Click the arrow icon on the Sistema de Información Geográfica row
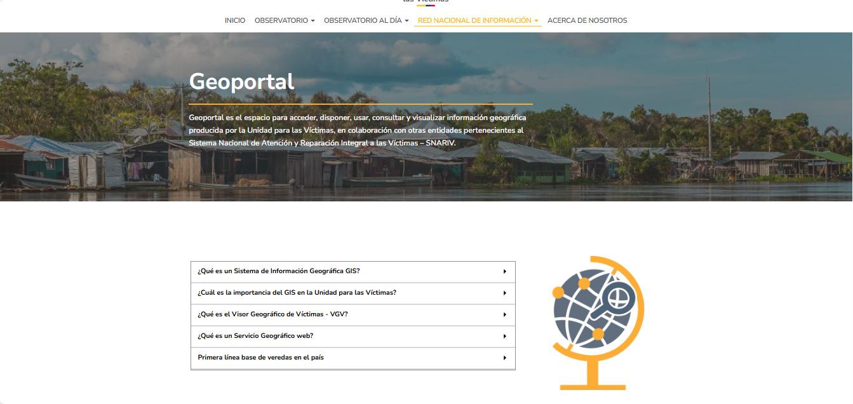Viewport: 853px width, 404px height. point(504,271)
